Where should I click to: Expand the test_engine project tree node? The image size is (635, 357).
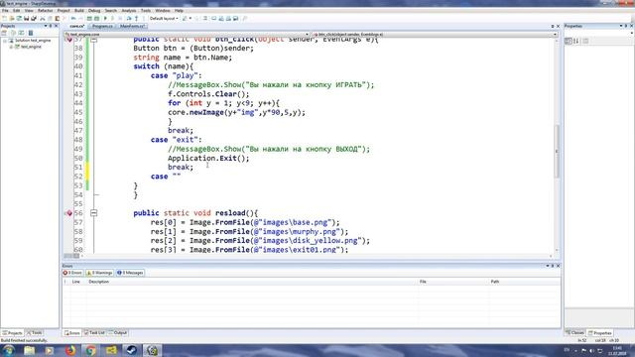click(x=11, y=47)
